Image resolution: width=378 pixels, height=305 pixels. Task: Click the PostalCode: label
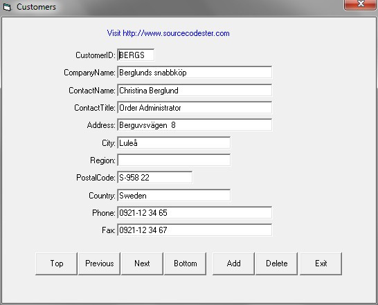pyautogui.click(x=96, y=178)
